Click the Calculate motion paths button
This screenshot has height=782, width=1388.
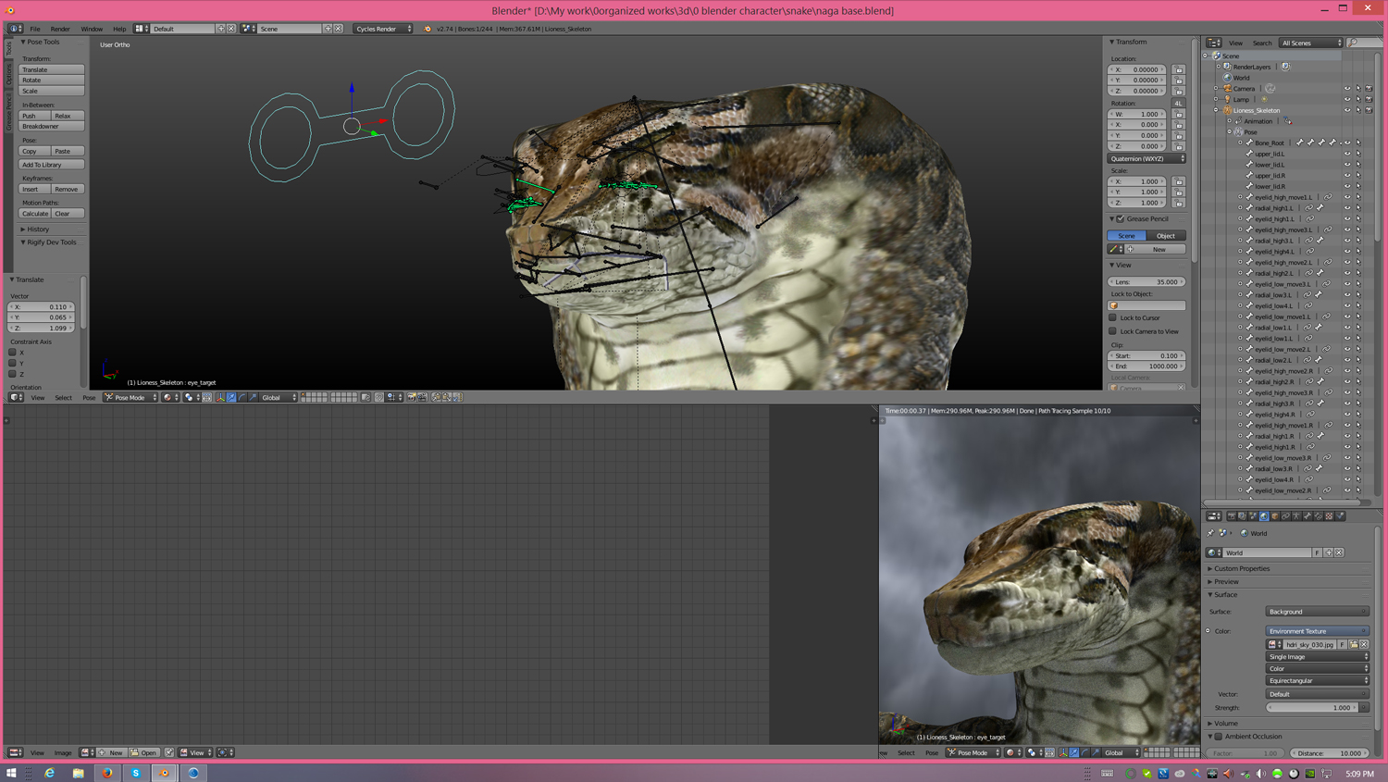[35, 214]
